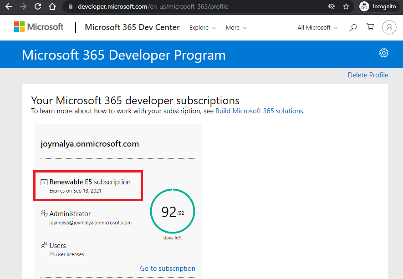The height and width of the screenshot is (279, 403).
Task: Click the joymalya@joymalya.onmicrosoft.com email
Action: (90, 223)
